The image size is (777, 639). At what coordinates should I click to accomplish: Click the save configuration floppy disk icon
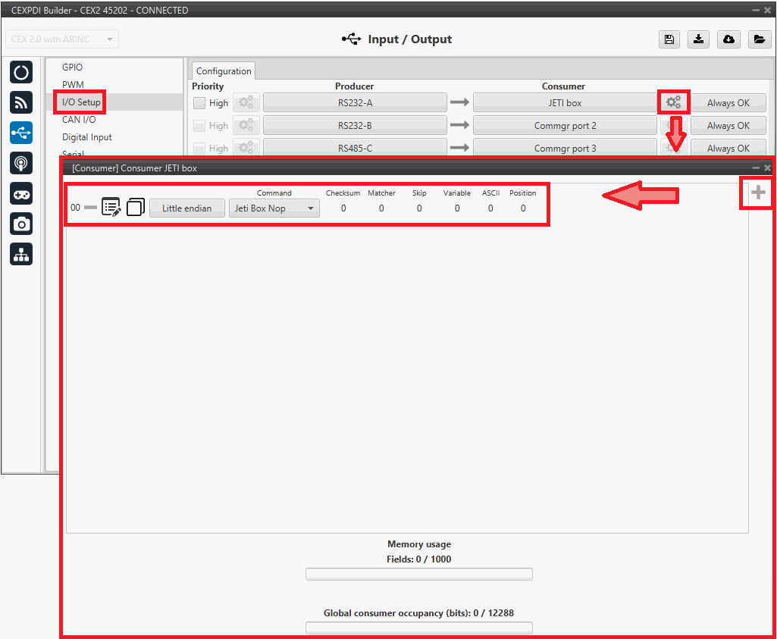669,39
